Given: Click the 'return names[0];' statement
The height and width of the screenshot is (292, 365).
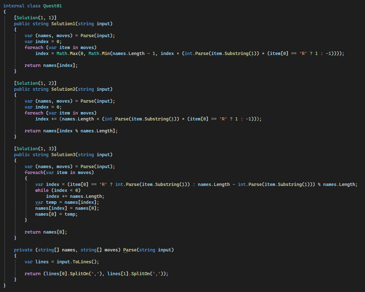Looking at the screenshot, I should [46, 232].
